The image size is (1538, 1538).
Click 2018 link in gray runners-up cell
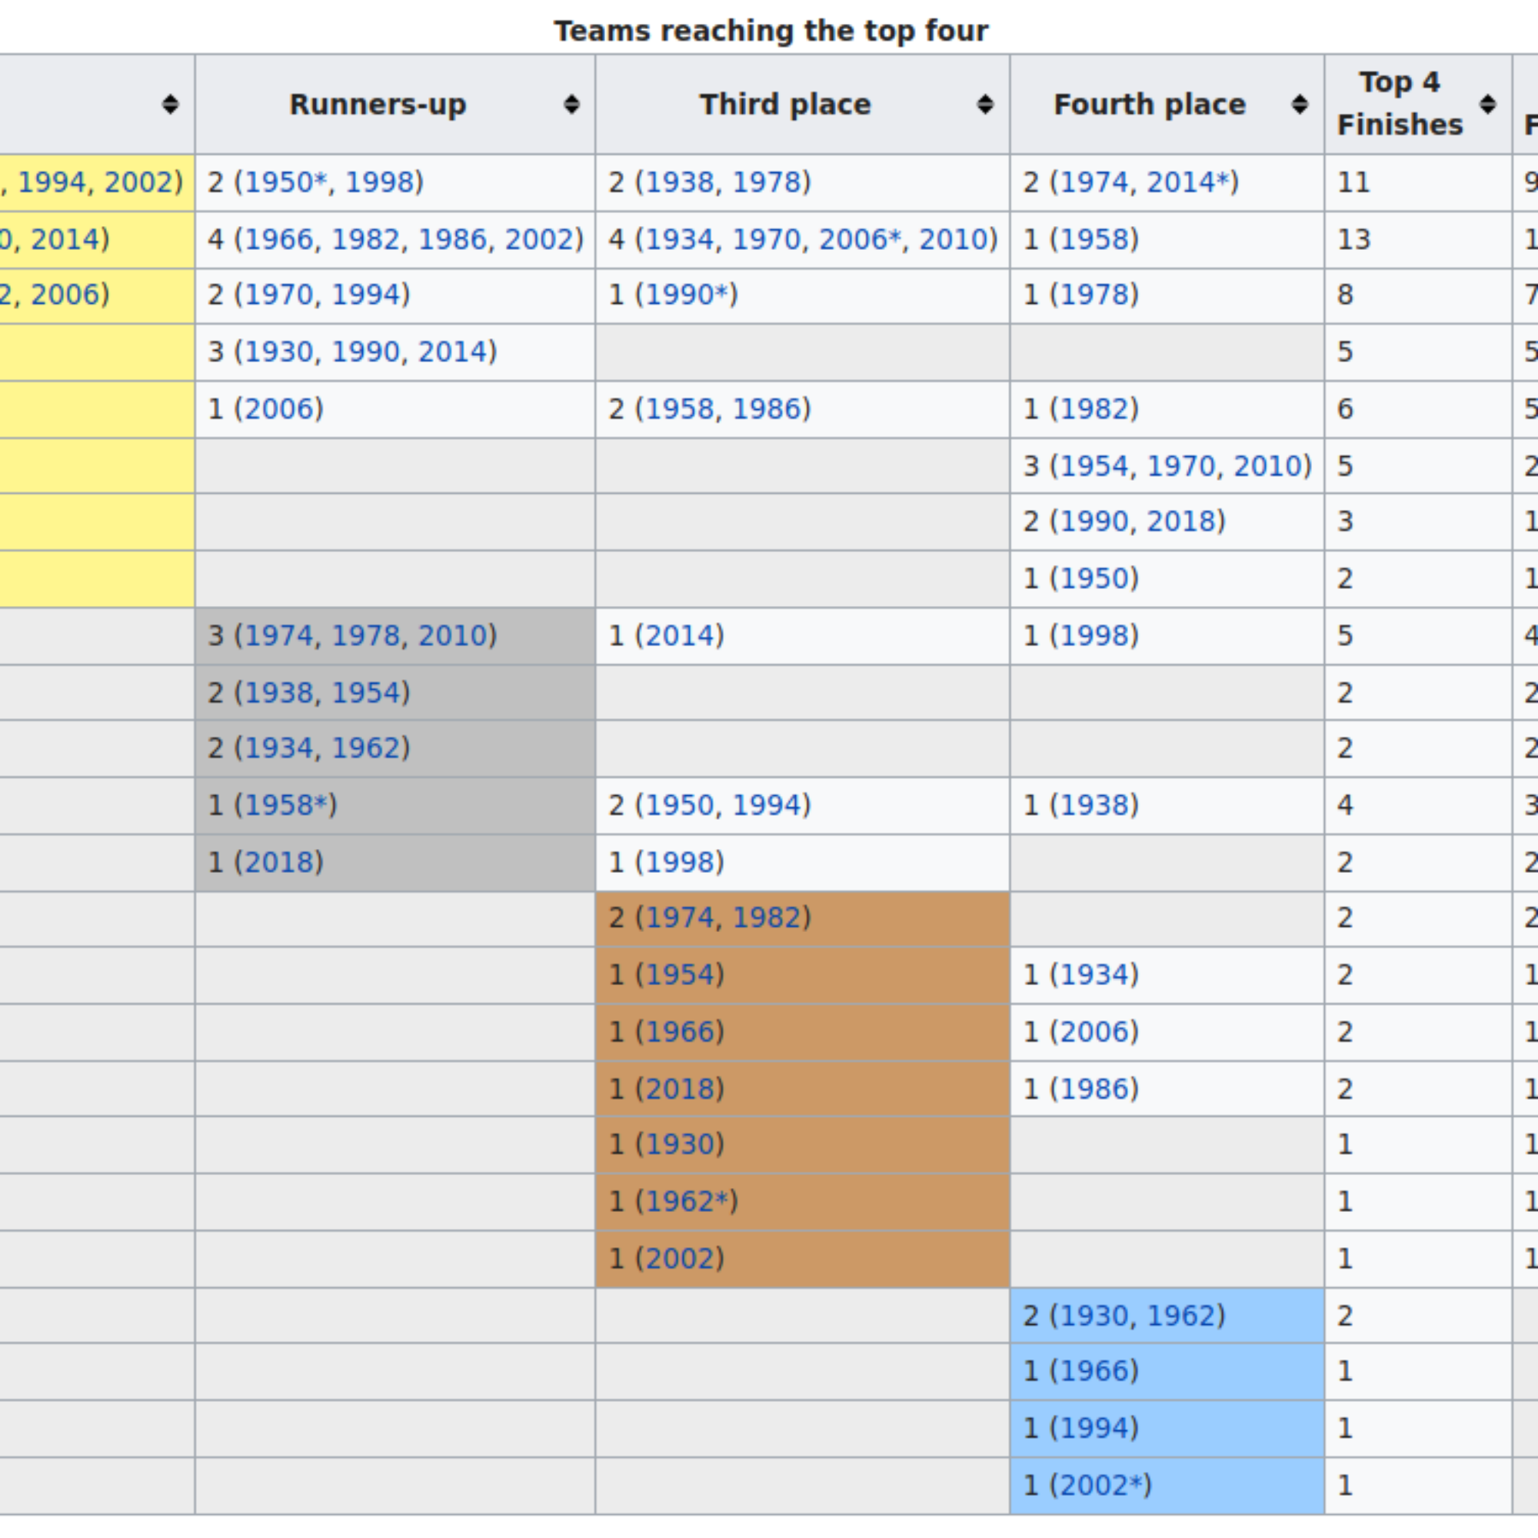pyautogui.click(x=279, y=862)
